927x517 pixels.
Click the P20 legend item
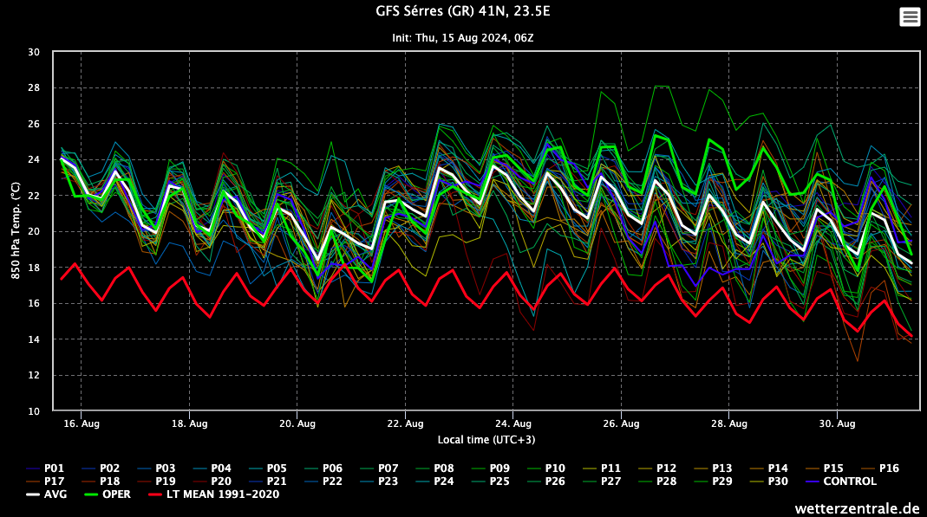pyautogui.click(x=212, y=481)
